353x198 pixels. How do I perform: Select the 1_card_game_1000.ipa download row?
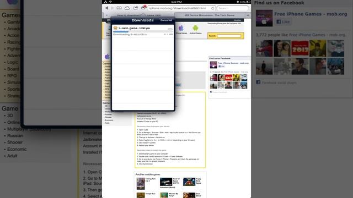click(x=143, y=31)
